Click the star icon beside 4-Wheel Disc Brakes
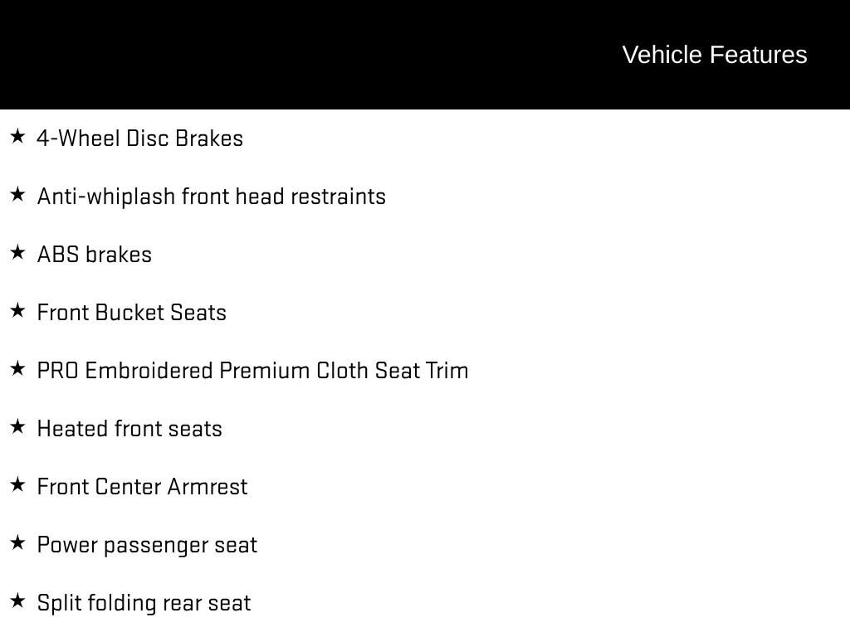 [17, 136]
